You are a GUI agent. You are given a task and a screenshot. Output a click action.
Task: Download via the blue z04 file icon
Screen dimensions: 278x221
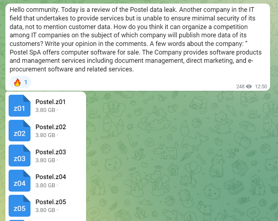click(19, 181)
